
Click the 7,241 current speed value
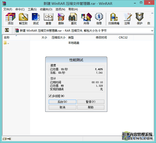tap(99, 73)
